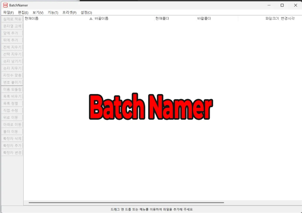Click the 앞에 추가 button
This screenshot has width=302, height=213.
(12, 33)
